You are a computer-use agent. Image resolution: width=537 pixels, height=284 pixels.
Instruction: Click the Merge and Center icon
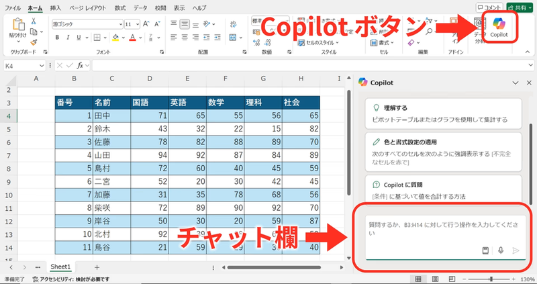click(233, 38)
